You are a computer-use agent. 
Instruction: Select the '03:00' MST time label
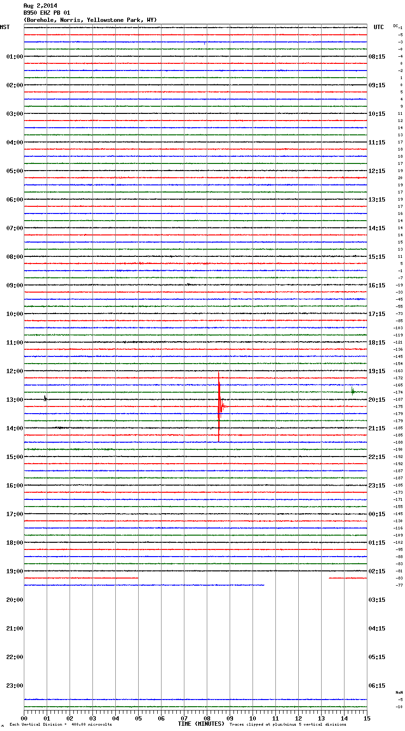[15, 114]
